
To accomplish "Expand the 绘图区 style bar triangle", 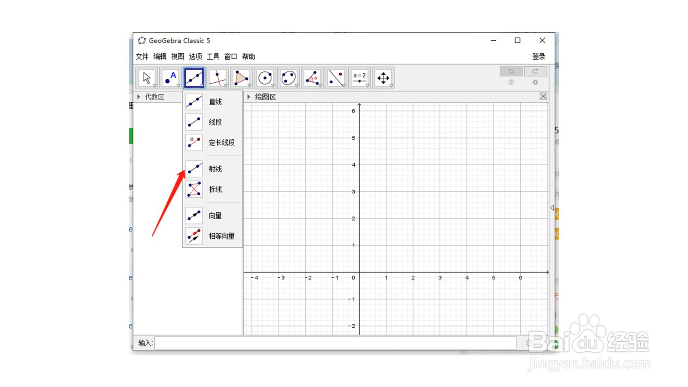I will click(249, 97).
